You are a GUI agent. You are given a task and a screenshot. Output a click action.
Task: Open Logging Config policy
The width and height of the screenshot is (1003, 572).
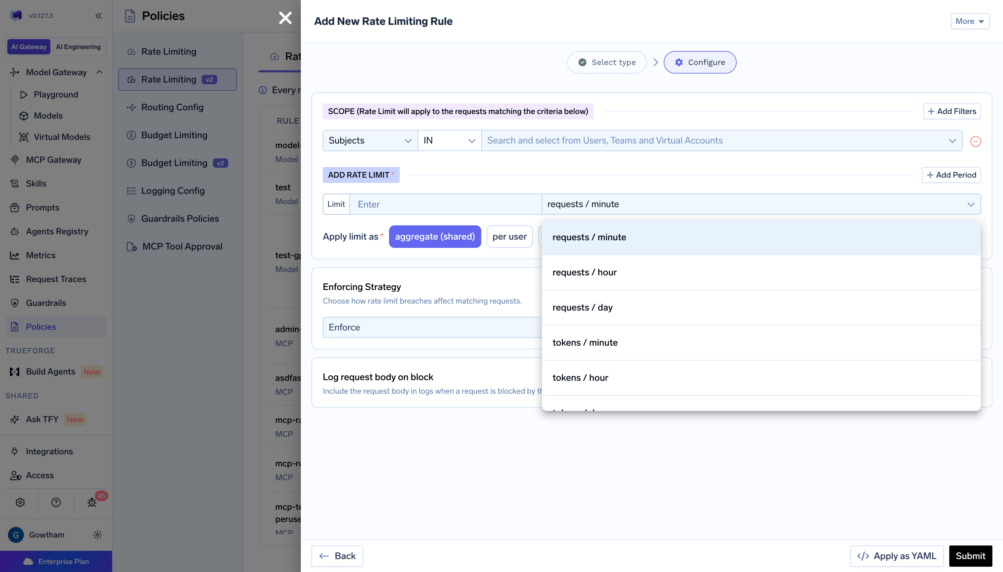pos(172,191)
